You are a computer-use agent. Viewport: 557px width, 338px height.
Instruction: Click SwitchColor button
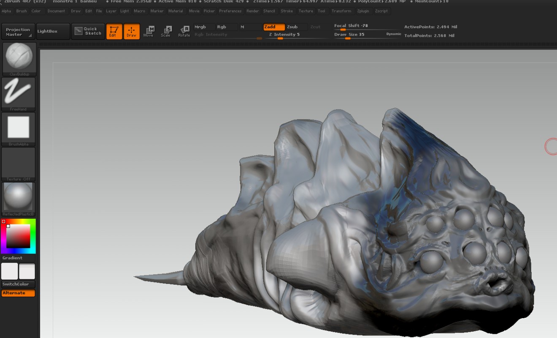[x=18, y=285]
